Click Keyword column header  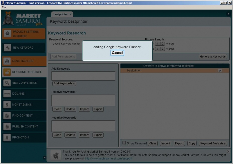point(168,66)
